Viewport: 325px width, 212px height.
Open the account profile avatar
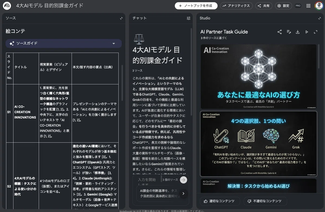(319, 6)
